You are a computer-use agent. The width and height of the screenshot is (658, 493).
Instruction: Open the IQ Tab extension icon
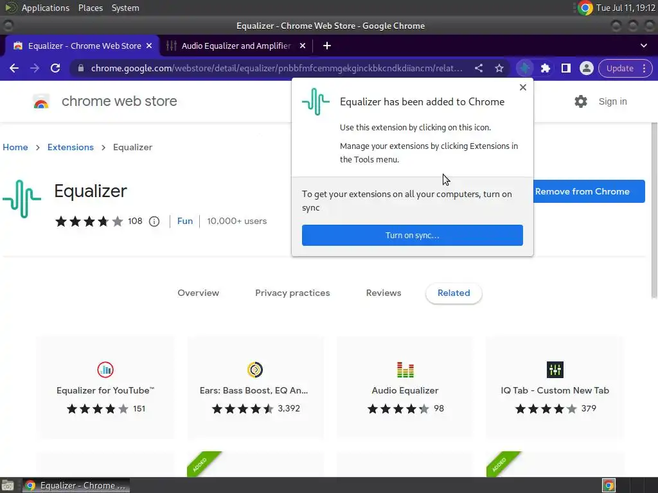pos(555,370)
